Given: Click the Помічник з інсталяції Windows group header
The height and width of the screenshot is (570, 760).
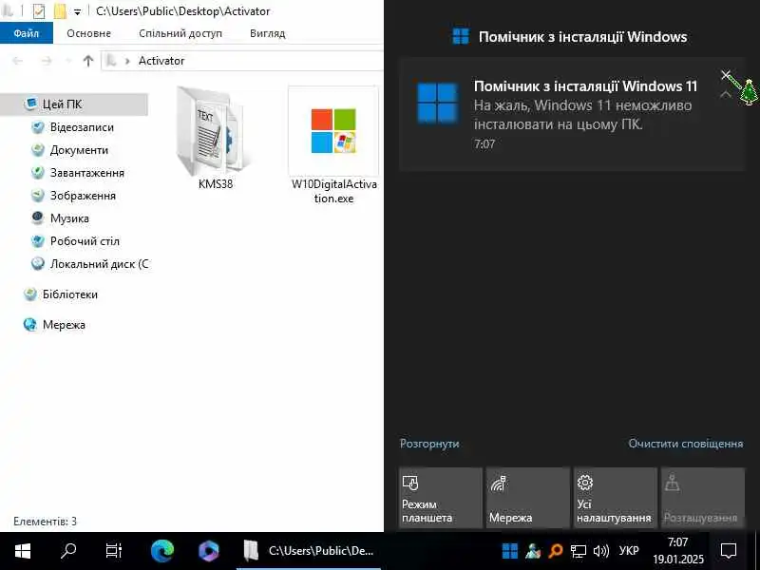Looking at the screenshot, I should click(570, 37).
